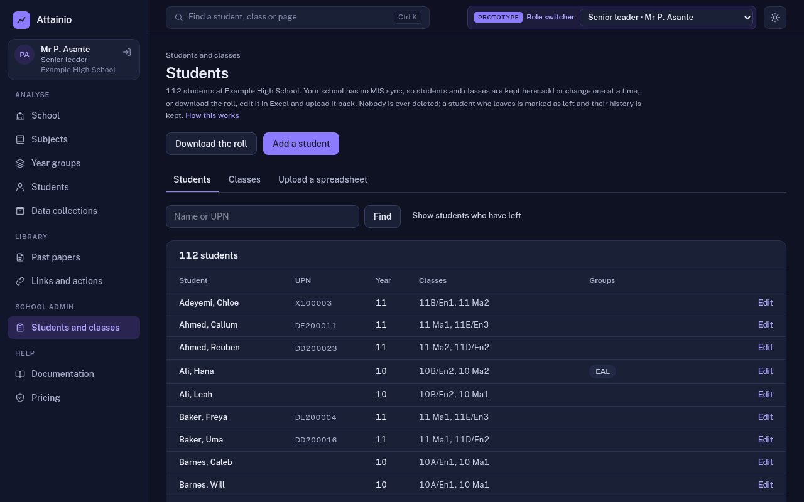Screen dimensions: 804x502
Task: Focus the Name or UPN search field
Action: click(263, 216)
